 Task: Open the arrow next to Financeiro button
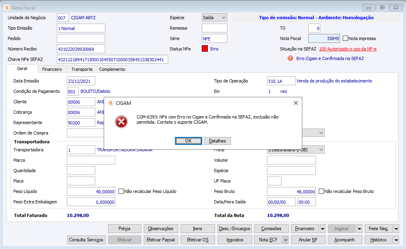coord(323,229)
